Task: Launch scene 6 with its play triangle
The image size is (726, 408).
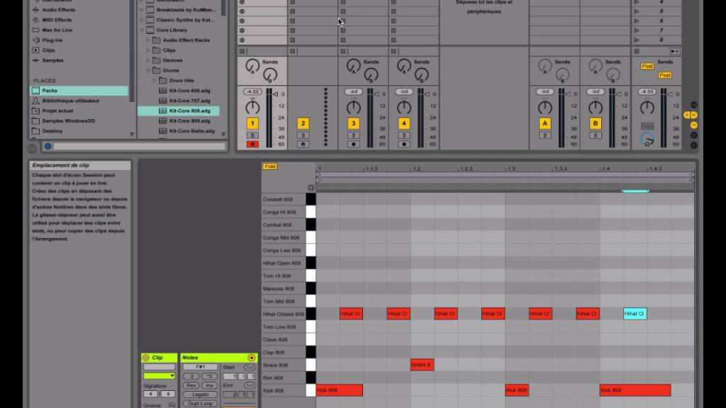Action: click(x=637, y=21)
